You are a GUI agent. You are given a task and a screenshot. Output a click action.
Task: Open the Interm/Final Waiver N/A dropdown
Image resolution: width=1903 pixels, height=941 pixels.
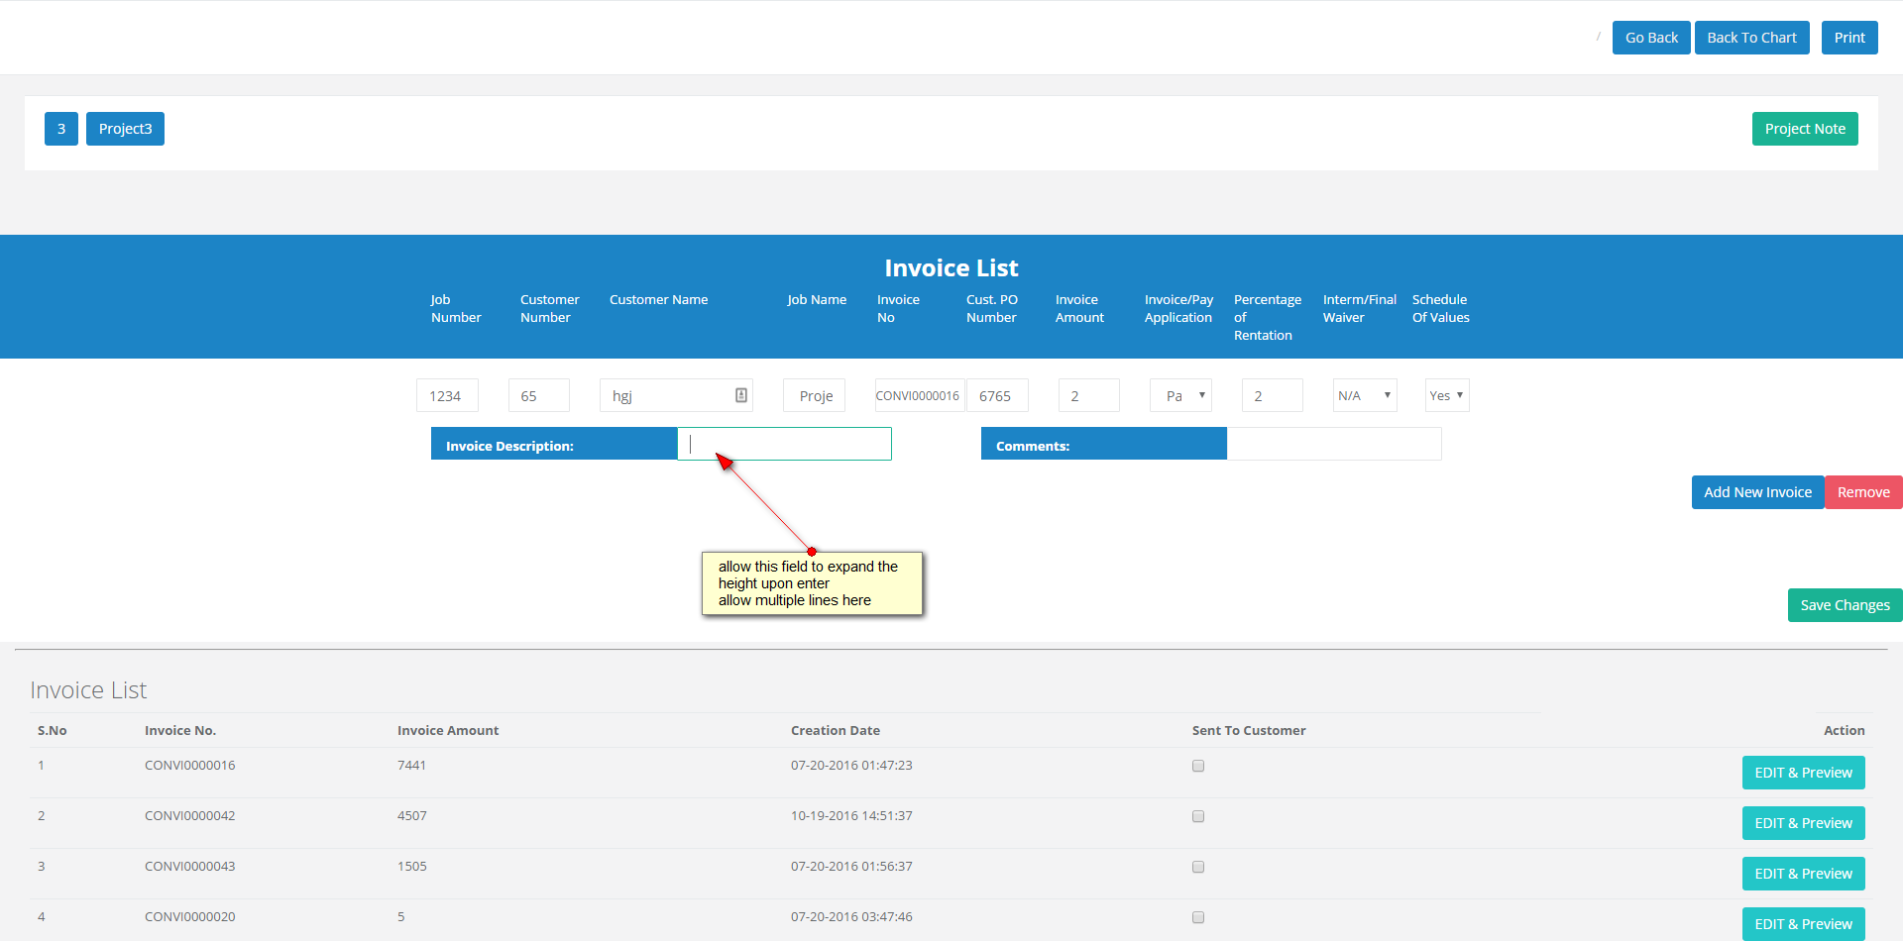point(1365,395)
